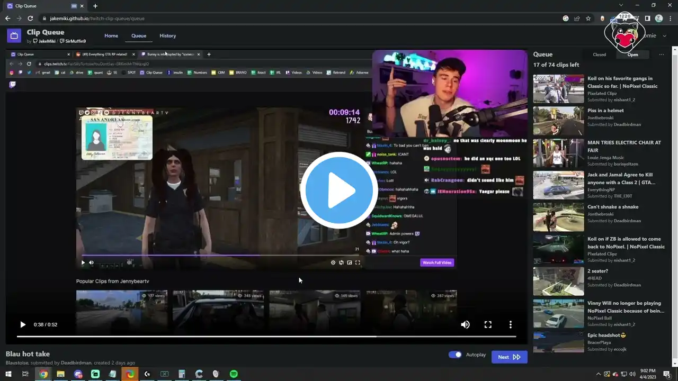Switch the queue to Closed
Viewport: 678px width, 381px height.
(600, 55)
